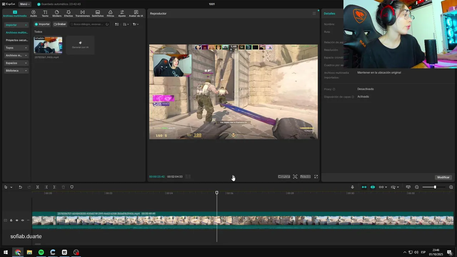Delete right of playhead
The width and height of the screenshot is (457, 257).
point(54,187)
